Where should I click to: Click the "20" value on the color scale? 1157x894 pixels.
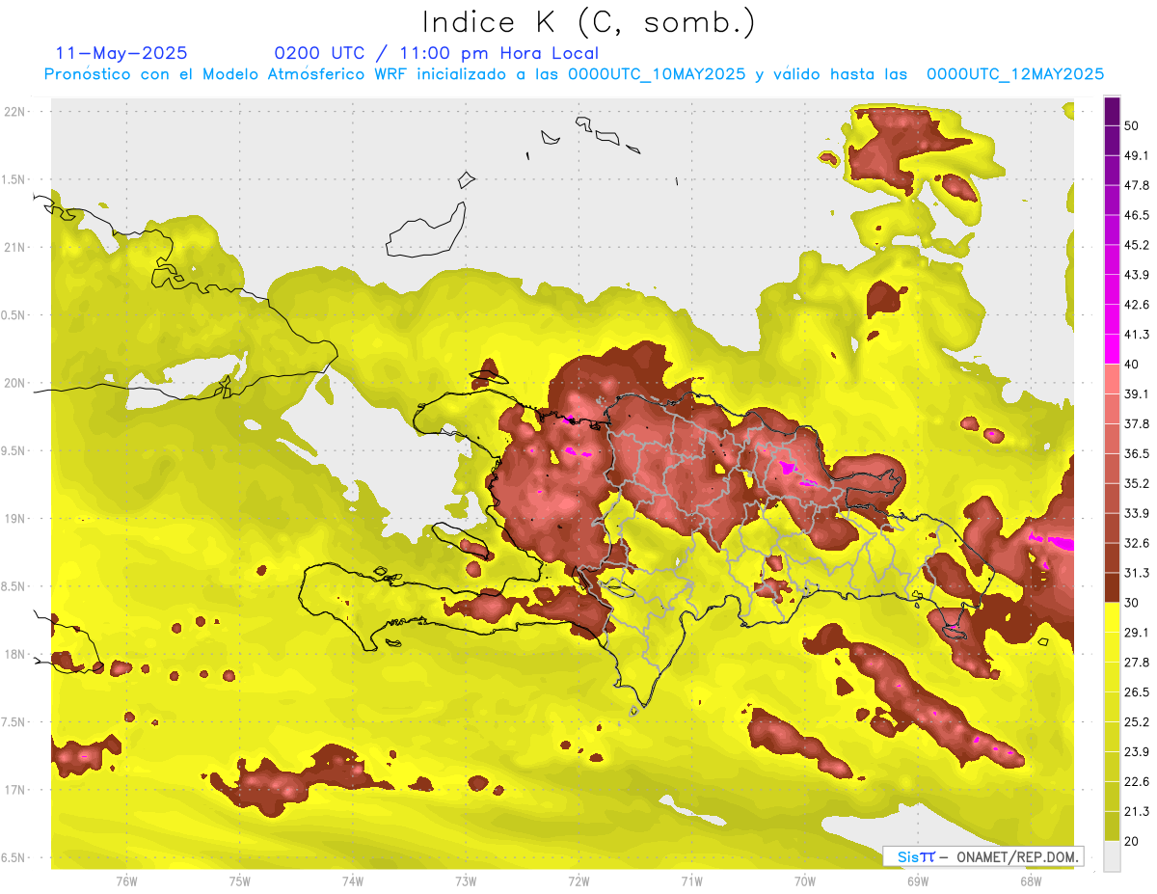[1132, 841]
